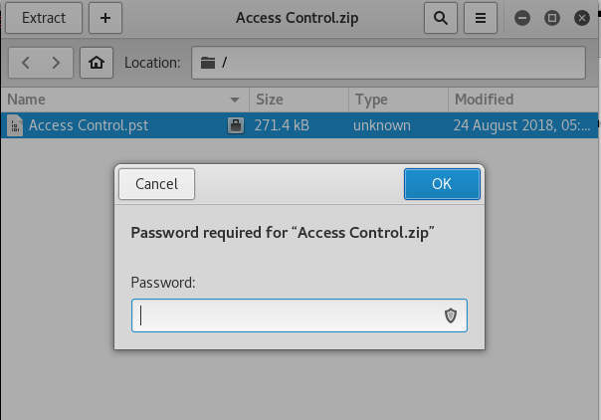Click the lock icon on Access Control.pst
This screenshot has width=601, height=420.
click(x=235, y=125)
